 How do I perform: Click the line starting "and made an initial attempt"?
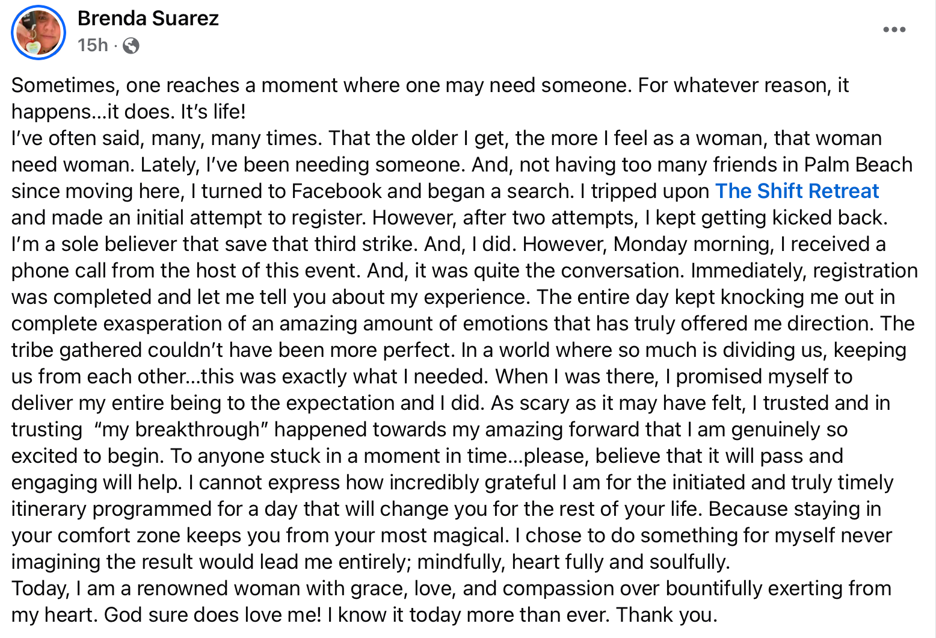[449, 218]
